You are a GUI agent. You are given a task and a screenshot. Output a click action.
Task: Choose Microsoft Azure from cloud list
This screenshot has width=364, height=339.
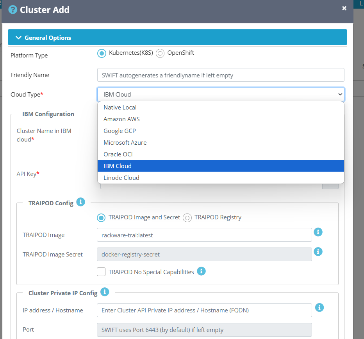(x=221, y=142)
